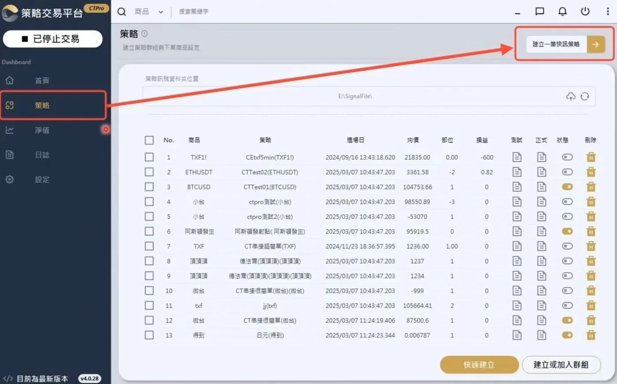The width and height of the screenshot is (617, 384).
Task: Expand the 商品 search category dropdown
Action: pyautogui.click(x=160, y=12)
